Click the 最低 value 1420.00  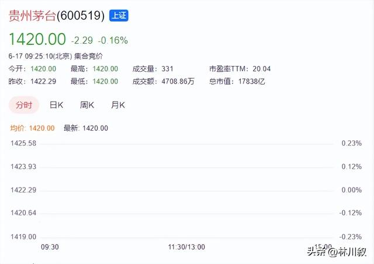pyautogui.click(x=105, y=82)
